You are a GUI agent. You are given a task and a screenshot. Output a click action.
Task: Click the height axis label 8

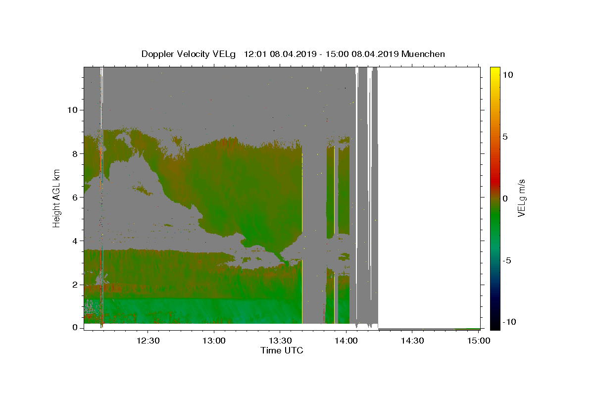[x=75, y=153]
